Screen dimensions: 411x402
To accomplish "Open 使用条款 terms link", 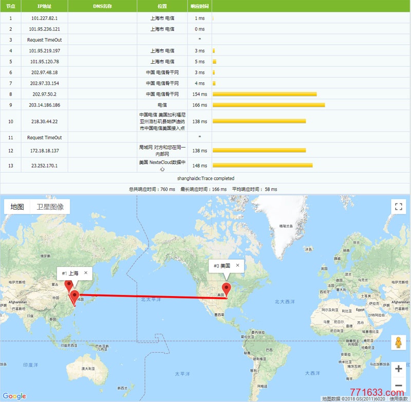I will 399,399.
